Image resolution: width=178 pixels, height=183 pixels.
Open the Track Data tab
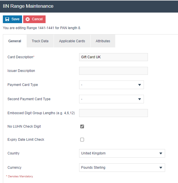(40, 41)
